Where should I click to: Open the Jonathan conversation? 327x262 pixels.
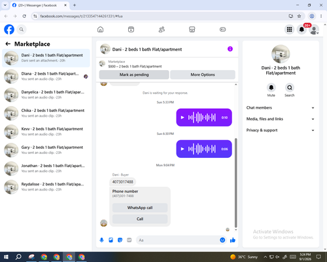point(46,168)
